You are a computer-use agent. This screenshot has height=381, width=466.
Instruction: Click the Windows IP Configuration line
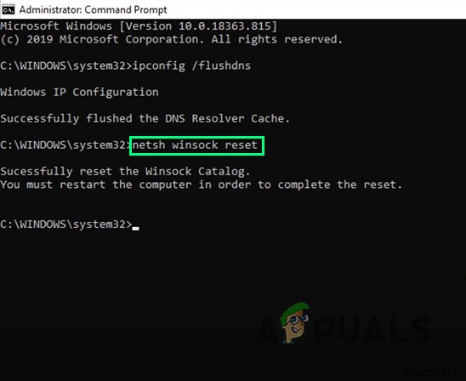[x=79, y=92]
